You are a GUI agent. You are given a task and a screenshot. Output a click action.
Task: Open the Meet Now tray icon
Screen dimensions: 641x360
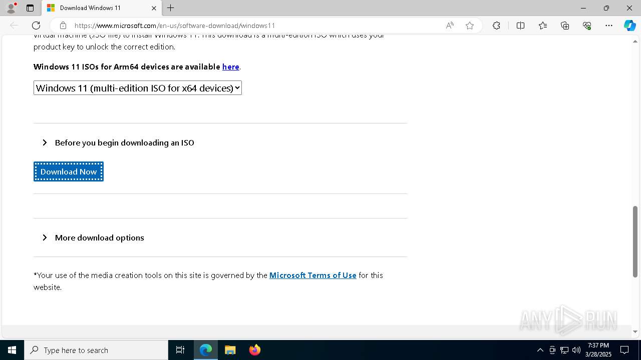pyautogui.click(x=552, y=350)
